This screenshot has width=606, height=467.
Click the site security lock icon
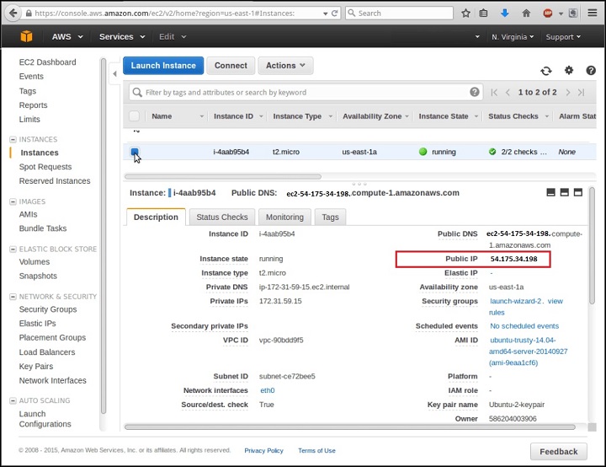pos(29,13)
